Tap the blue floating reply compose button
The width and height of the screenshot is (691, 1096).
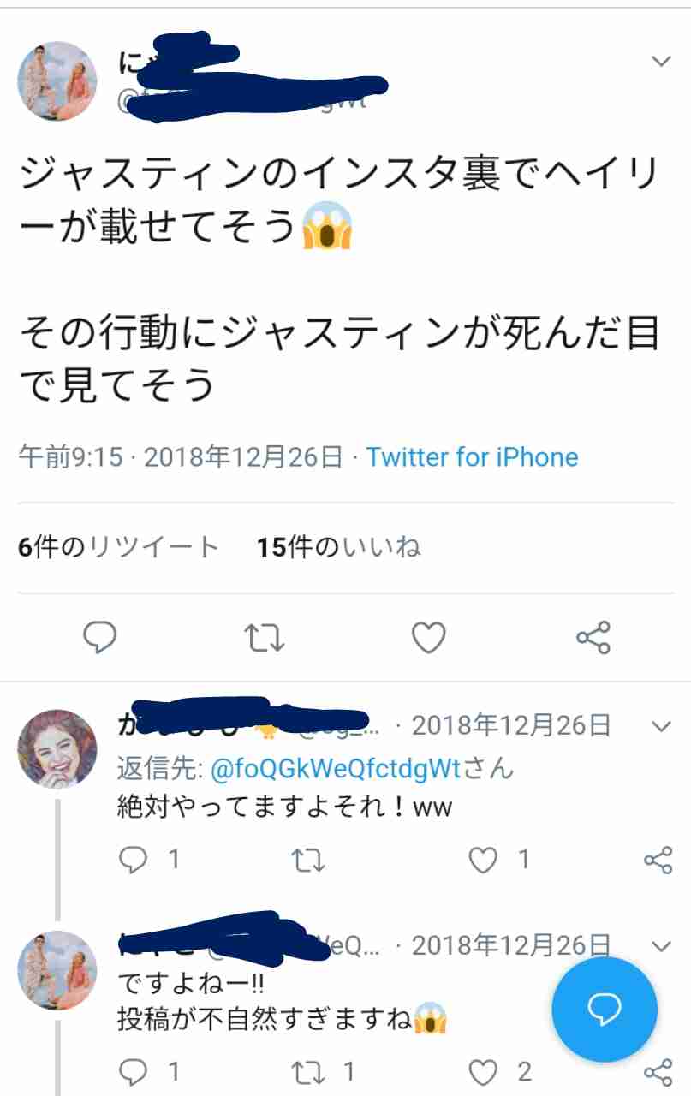605,1010
